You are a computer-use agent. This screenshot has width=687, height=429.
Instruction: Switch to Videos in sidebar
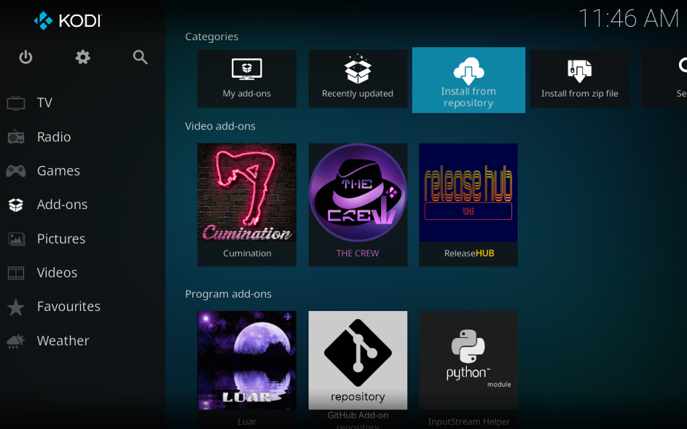click(57, 273)
